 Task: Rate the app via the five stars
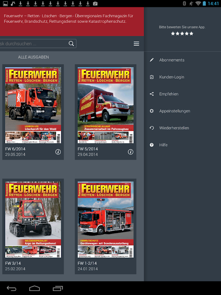click(182, 34)
